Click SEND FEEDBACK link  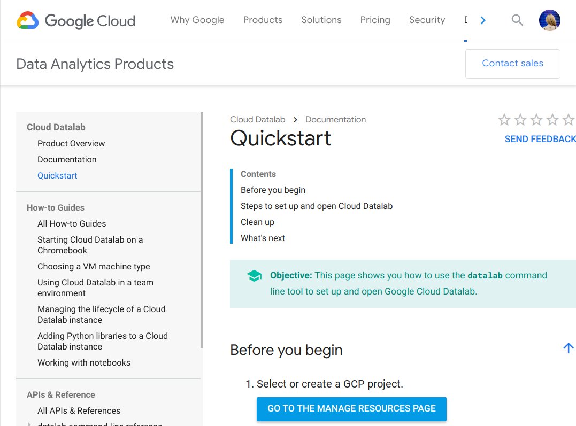click(540, 139)
